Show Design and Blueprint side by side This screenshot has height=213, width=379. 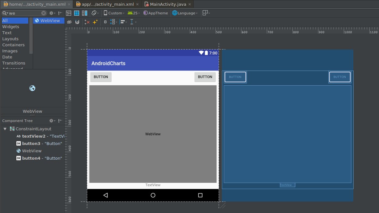coord(85,13)
